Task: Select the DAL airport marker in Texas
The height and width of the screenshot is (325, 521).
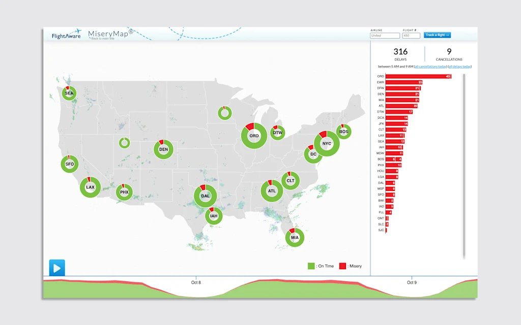Action: (x=205, y=196)
